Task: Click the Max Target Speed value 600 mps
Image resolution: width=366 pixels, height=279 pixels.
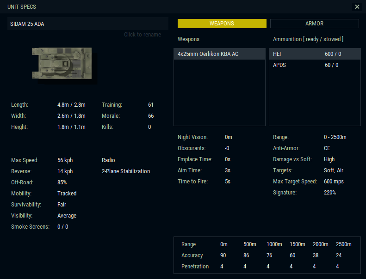Action: tap(334, 182)
